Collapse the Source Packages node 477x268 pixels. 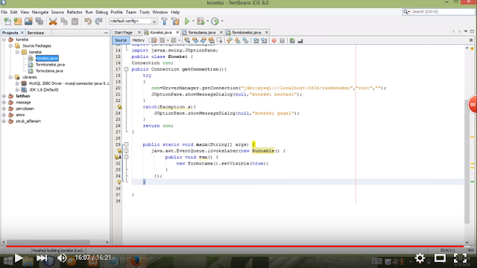(10, 46)
